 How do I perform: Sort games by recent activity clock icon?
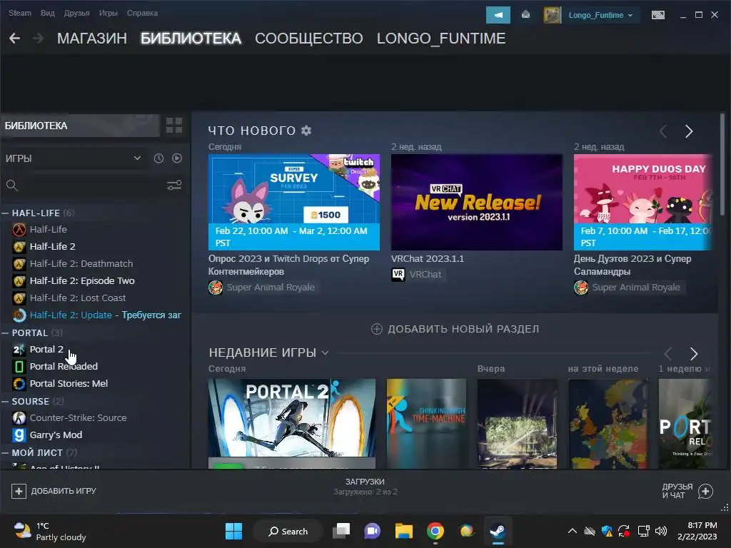(x=158, y=158)
